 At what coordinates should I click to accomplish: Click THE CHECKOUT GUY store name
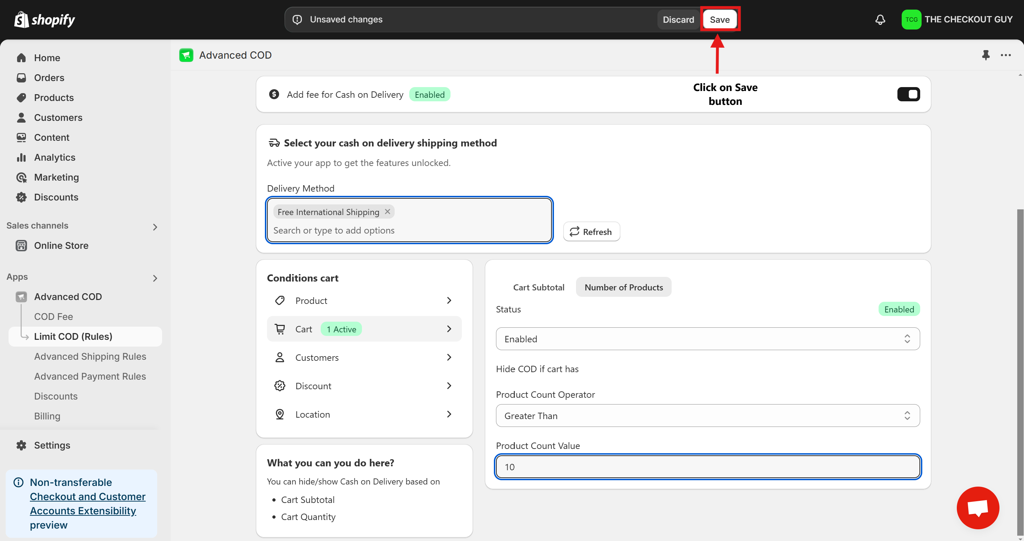tap(968, 20)
